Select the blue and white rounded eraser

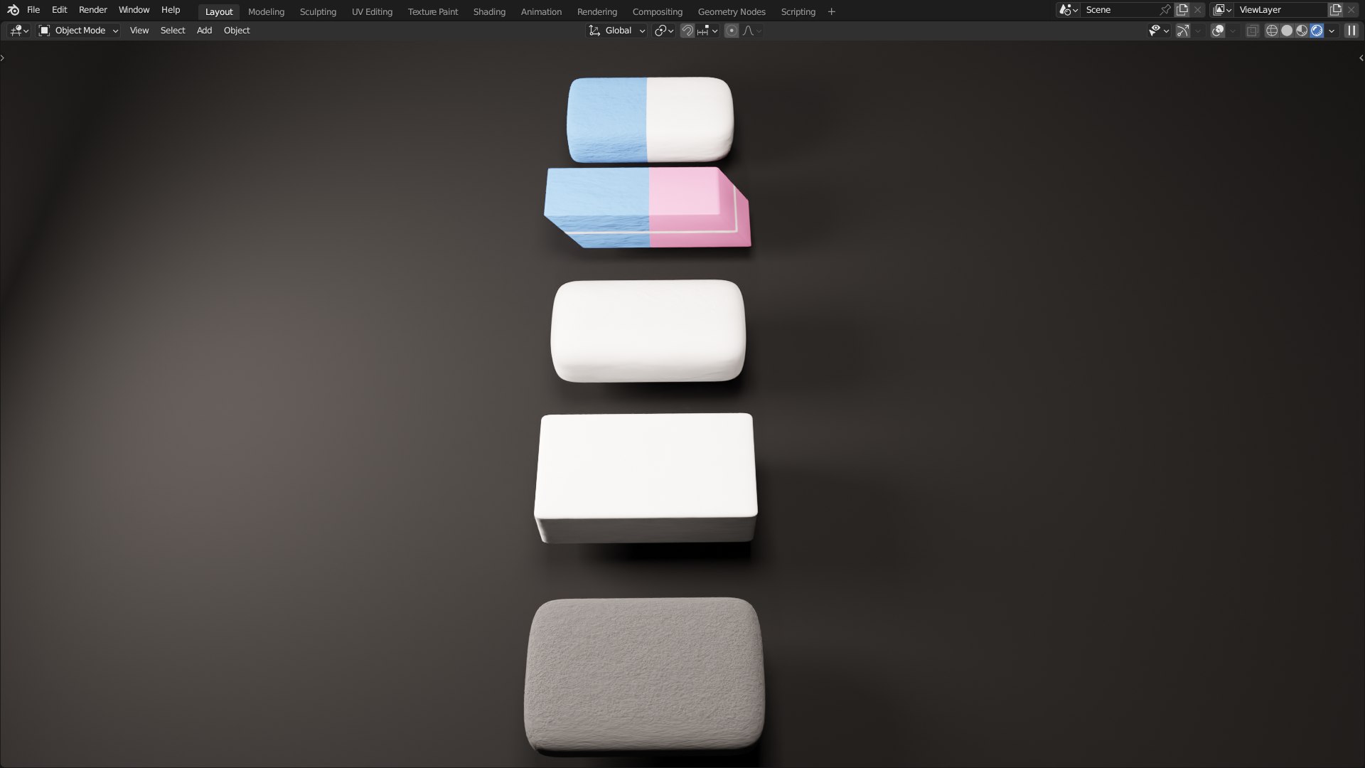pyautogui.click(x=650, y=119)
